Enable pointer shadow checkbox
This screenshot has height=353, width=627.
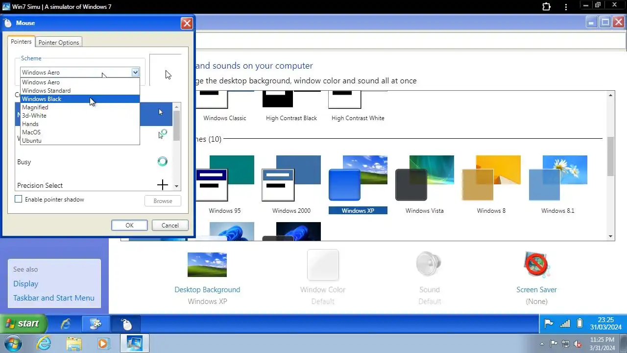pos(19,200)
